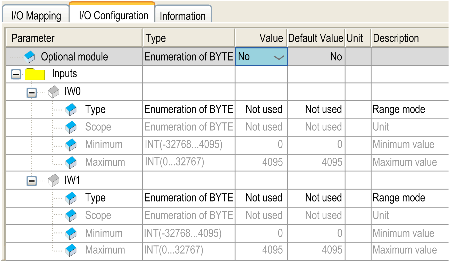Select the IW0 Maximum value cell 4095
Screen dimensions: 453x261
click(x=272, y=162)
